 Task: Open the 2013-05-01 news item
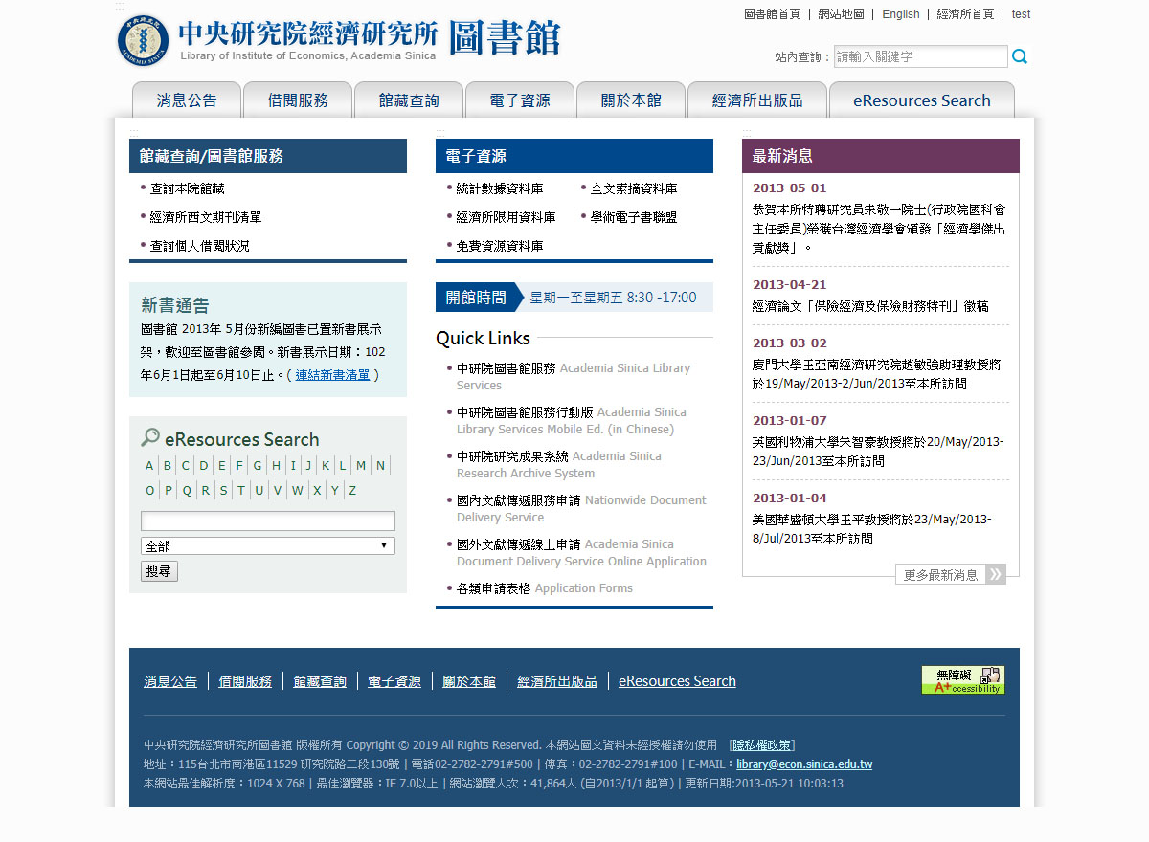(x=879, y=230)
